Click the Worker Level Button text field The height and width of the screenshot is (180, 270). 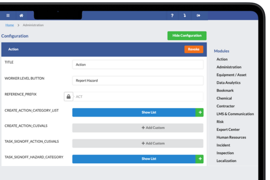(138, 81)
